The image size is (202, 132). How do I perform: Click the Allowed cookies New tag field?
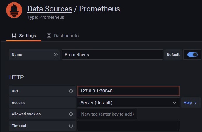click(107, 114)
